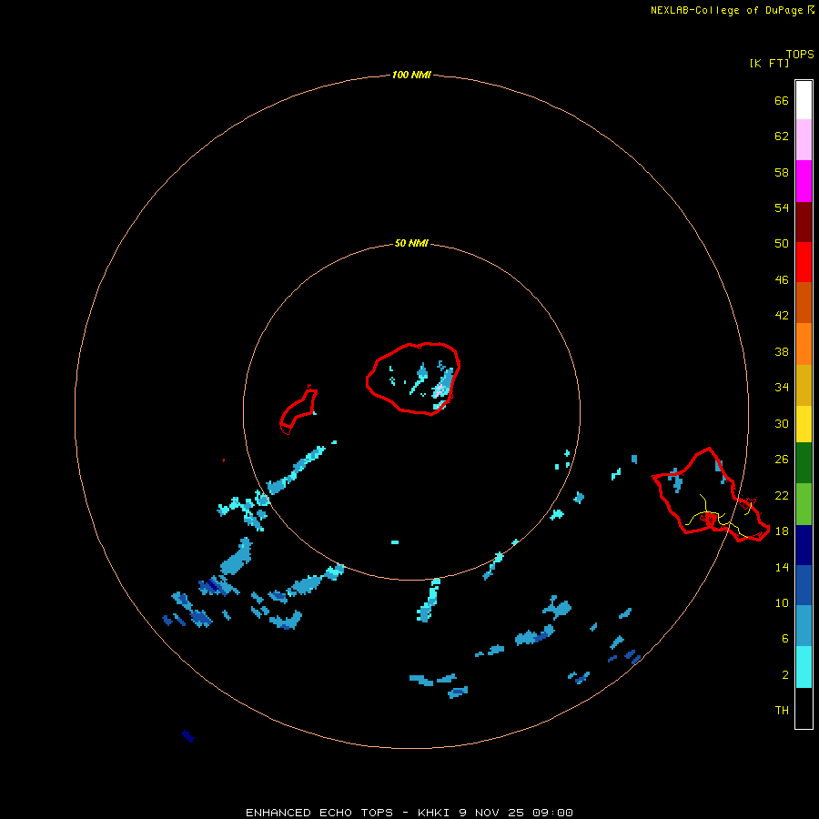
Task: Click the gold swatch between 34 and 38
Action: click(804, 385)
